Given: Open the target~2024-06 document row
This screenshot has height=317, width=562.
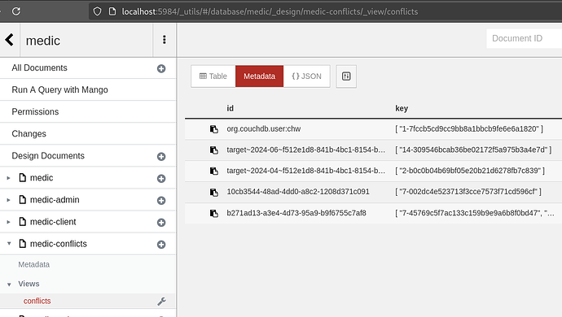Looking at the screenshot, I should [305, 150].
